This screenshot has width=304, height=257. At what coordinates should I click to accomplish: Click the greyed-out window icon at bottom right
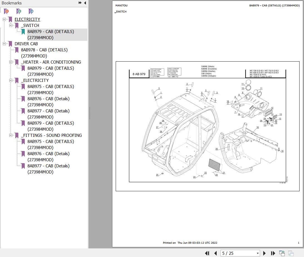(x=291, y=253)
